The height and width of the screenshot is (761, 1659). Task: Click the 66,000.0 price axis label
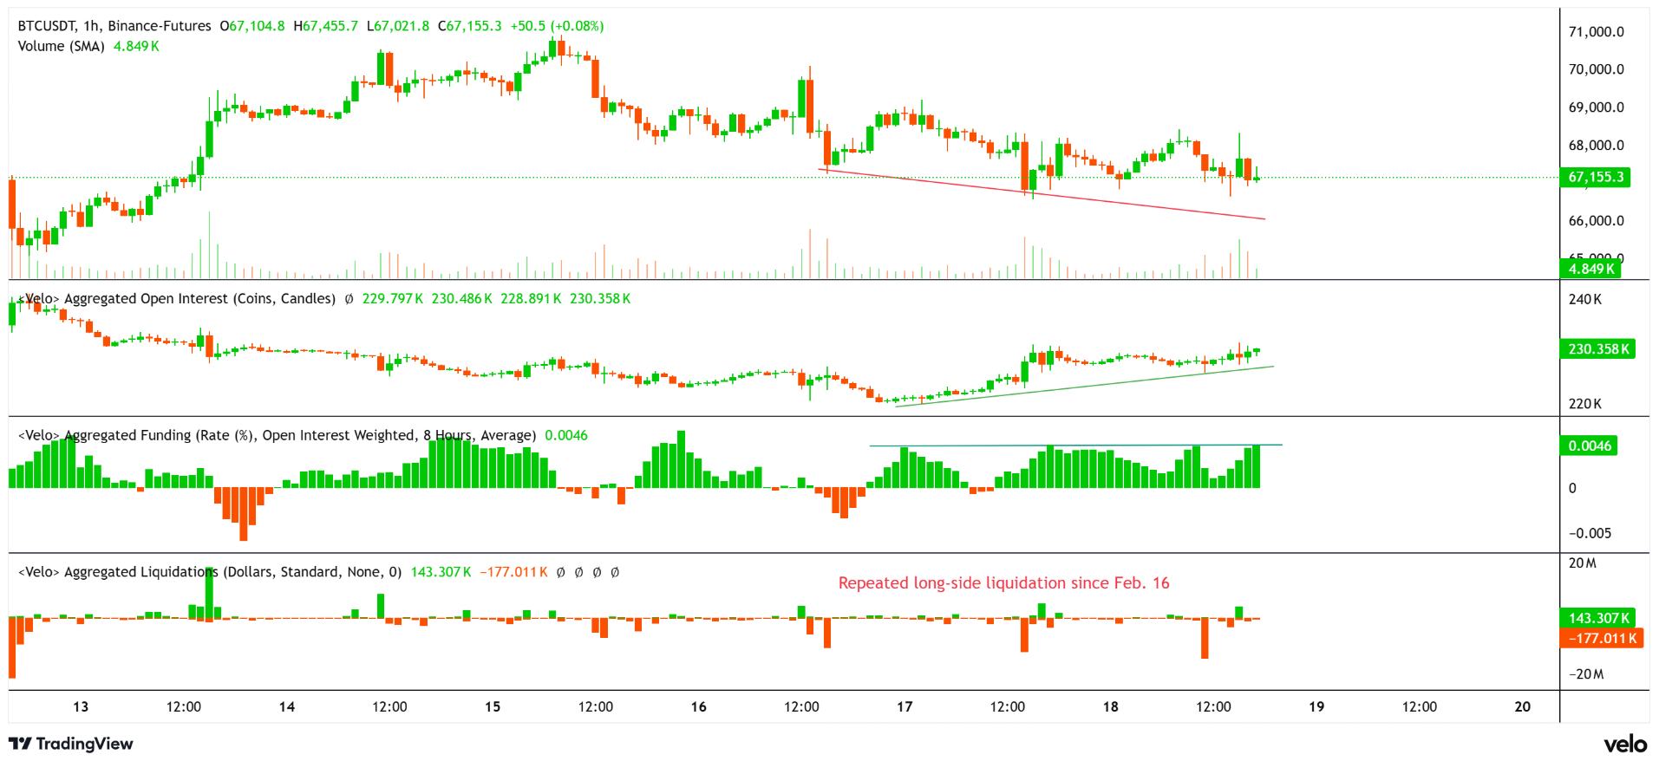[1597, 221]
